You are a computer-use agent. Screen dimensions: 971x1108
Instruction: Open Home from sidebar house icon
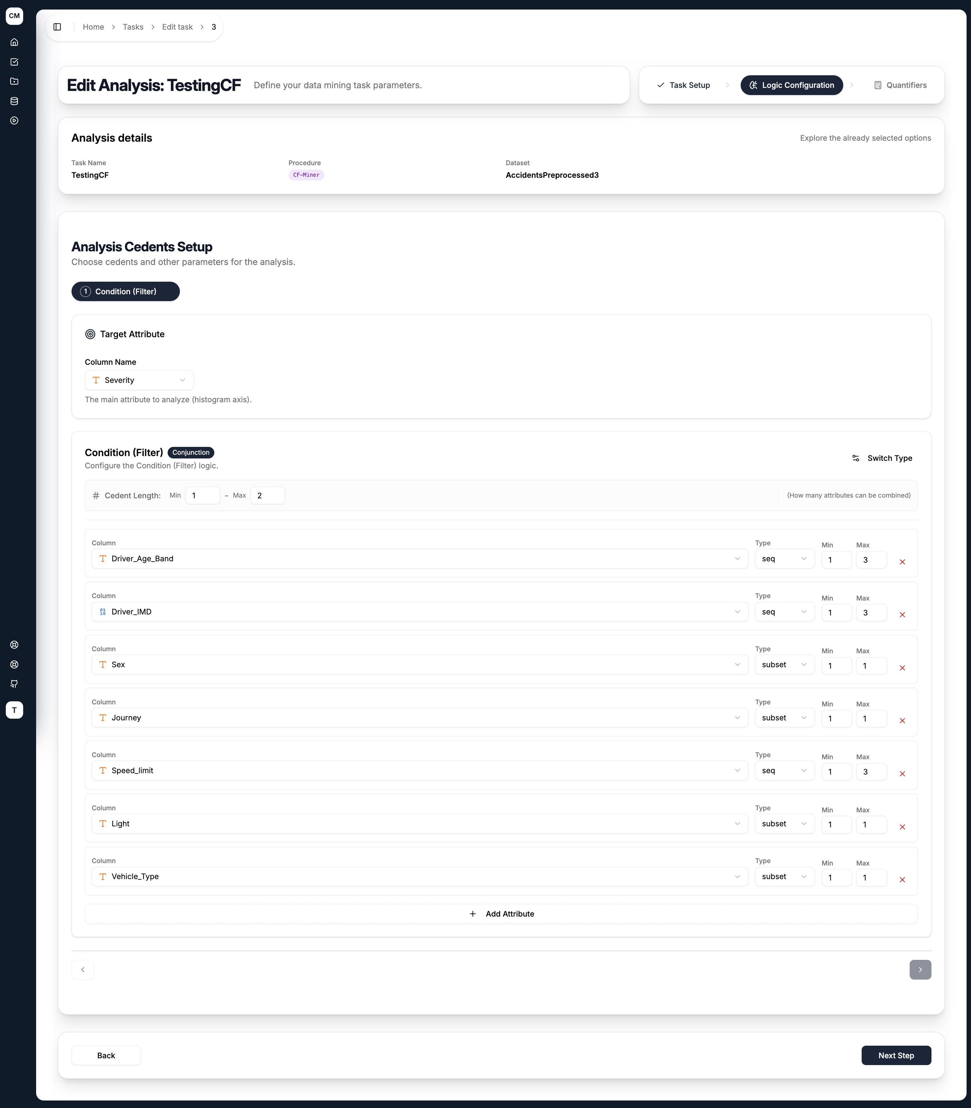14,42
